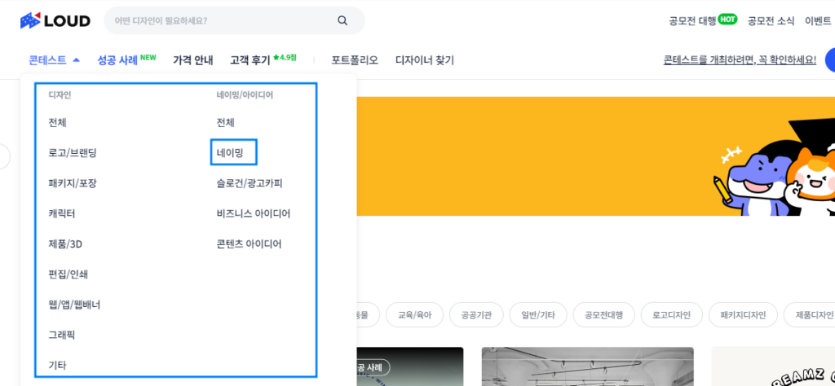Click the 콘테스트를 개최하려면 확인 link
The height and width of the screenshot is (386, 835).
point(740,60)
